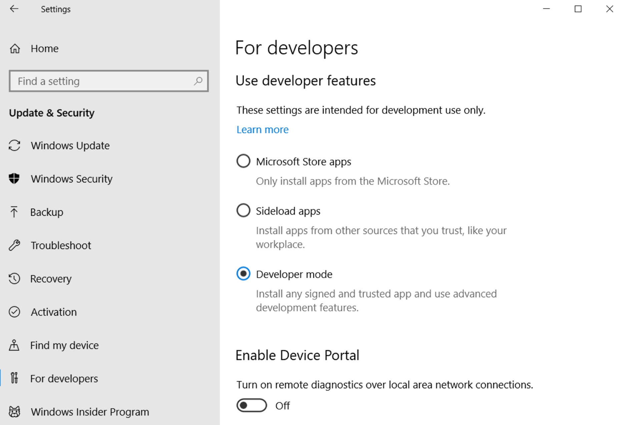This screenshot has width=622, height=425.
Task: Follow the Learn more link
Action: tap(262, 130)
